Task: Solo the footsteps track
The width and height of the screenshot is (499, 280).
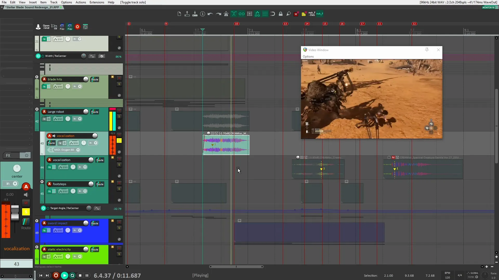Action: coord(119,188)
